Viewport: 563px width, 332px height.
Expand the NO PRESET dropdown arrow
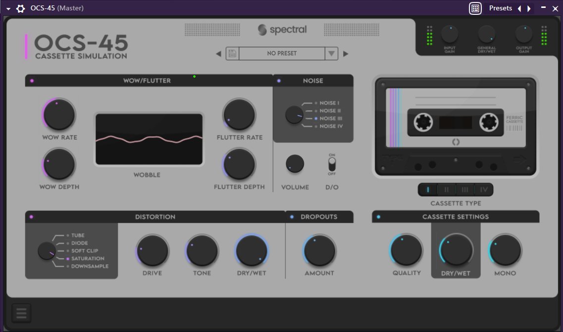(331, 53)
